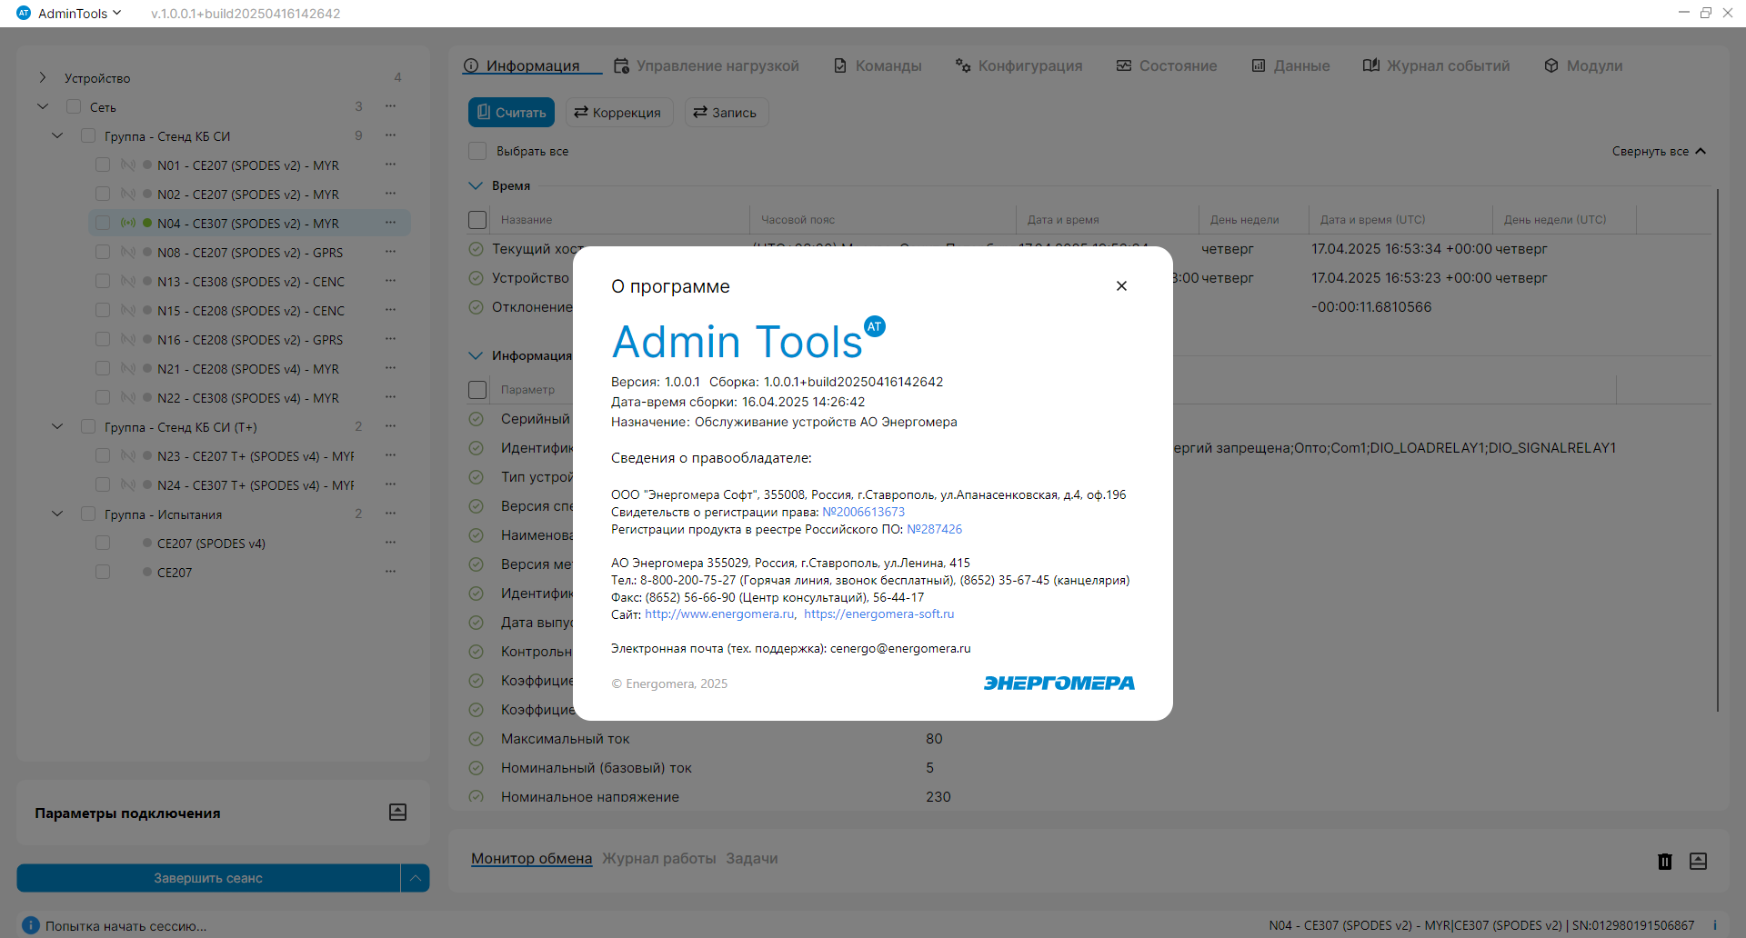The width and height of the screenshot is (1746, 938).
Task: Go to the 'Конфигурация' tab
Action: [x=1018, y=65]
